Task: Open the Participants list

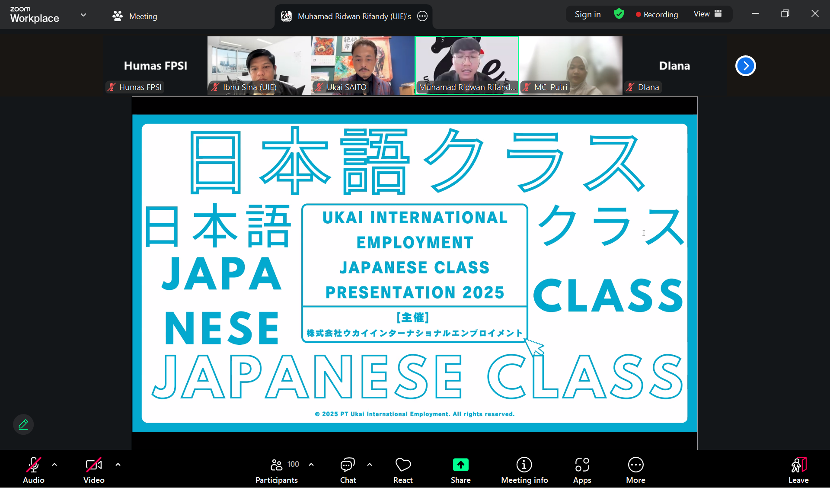Action: click(277, 466)
